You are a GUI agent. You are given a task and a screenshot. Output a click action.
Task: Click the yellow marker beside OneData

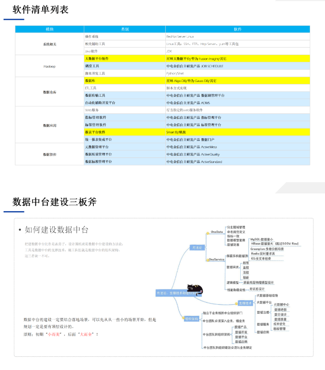click(x=208, y=233)
